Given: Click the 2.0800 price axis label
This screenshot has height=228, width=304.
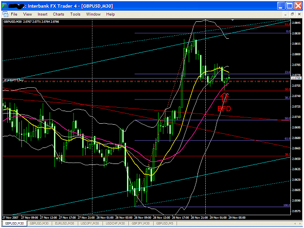Looking at the screenshot, I should click(x=296, y=54).
